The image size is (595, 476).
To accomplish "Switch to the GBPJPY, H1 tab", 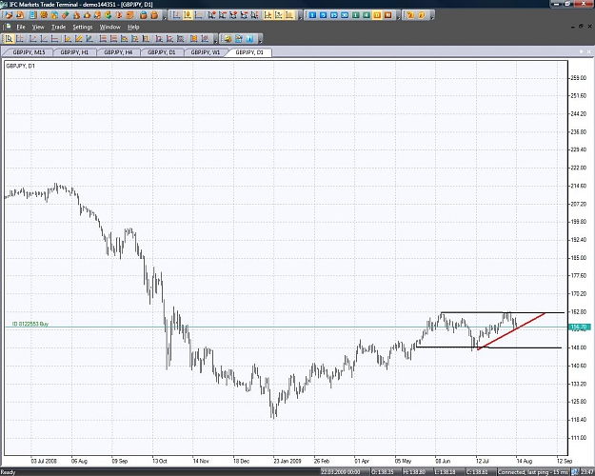I will 74,52.
